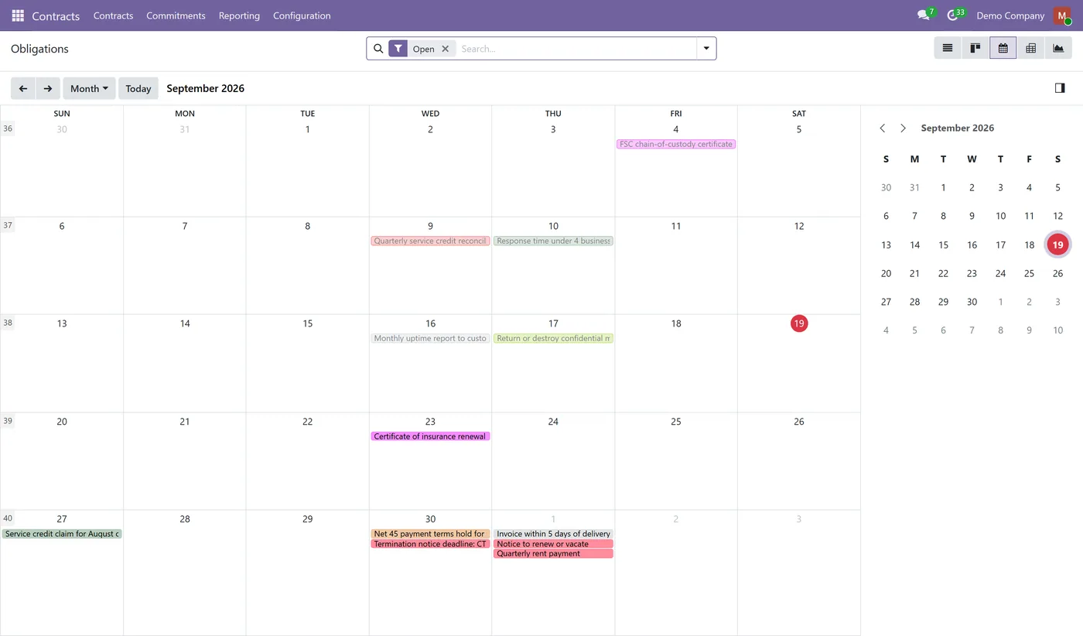Expand the search options dropdown

(706, 49)
